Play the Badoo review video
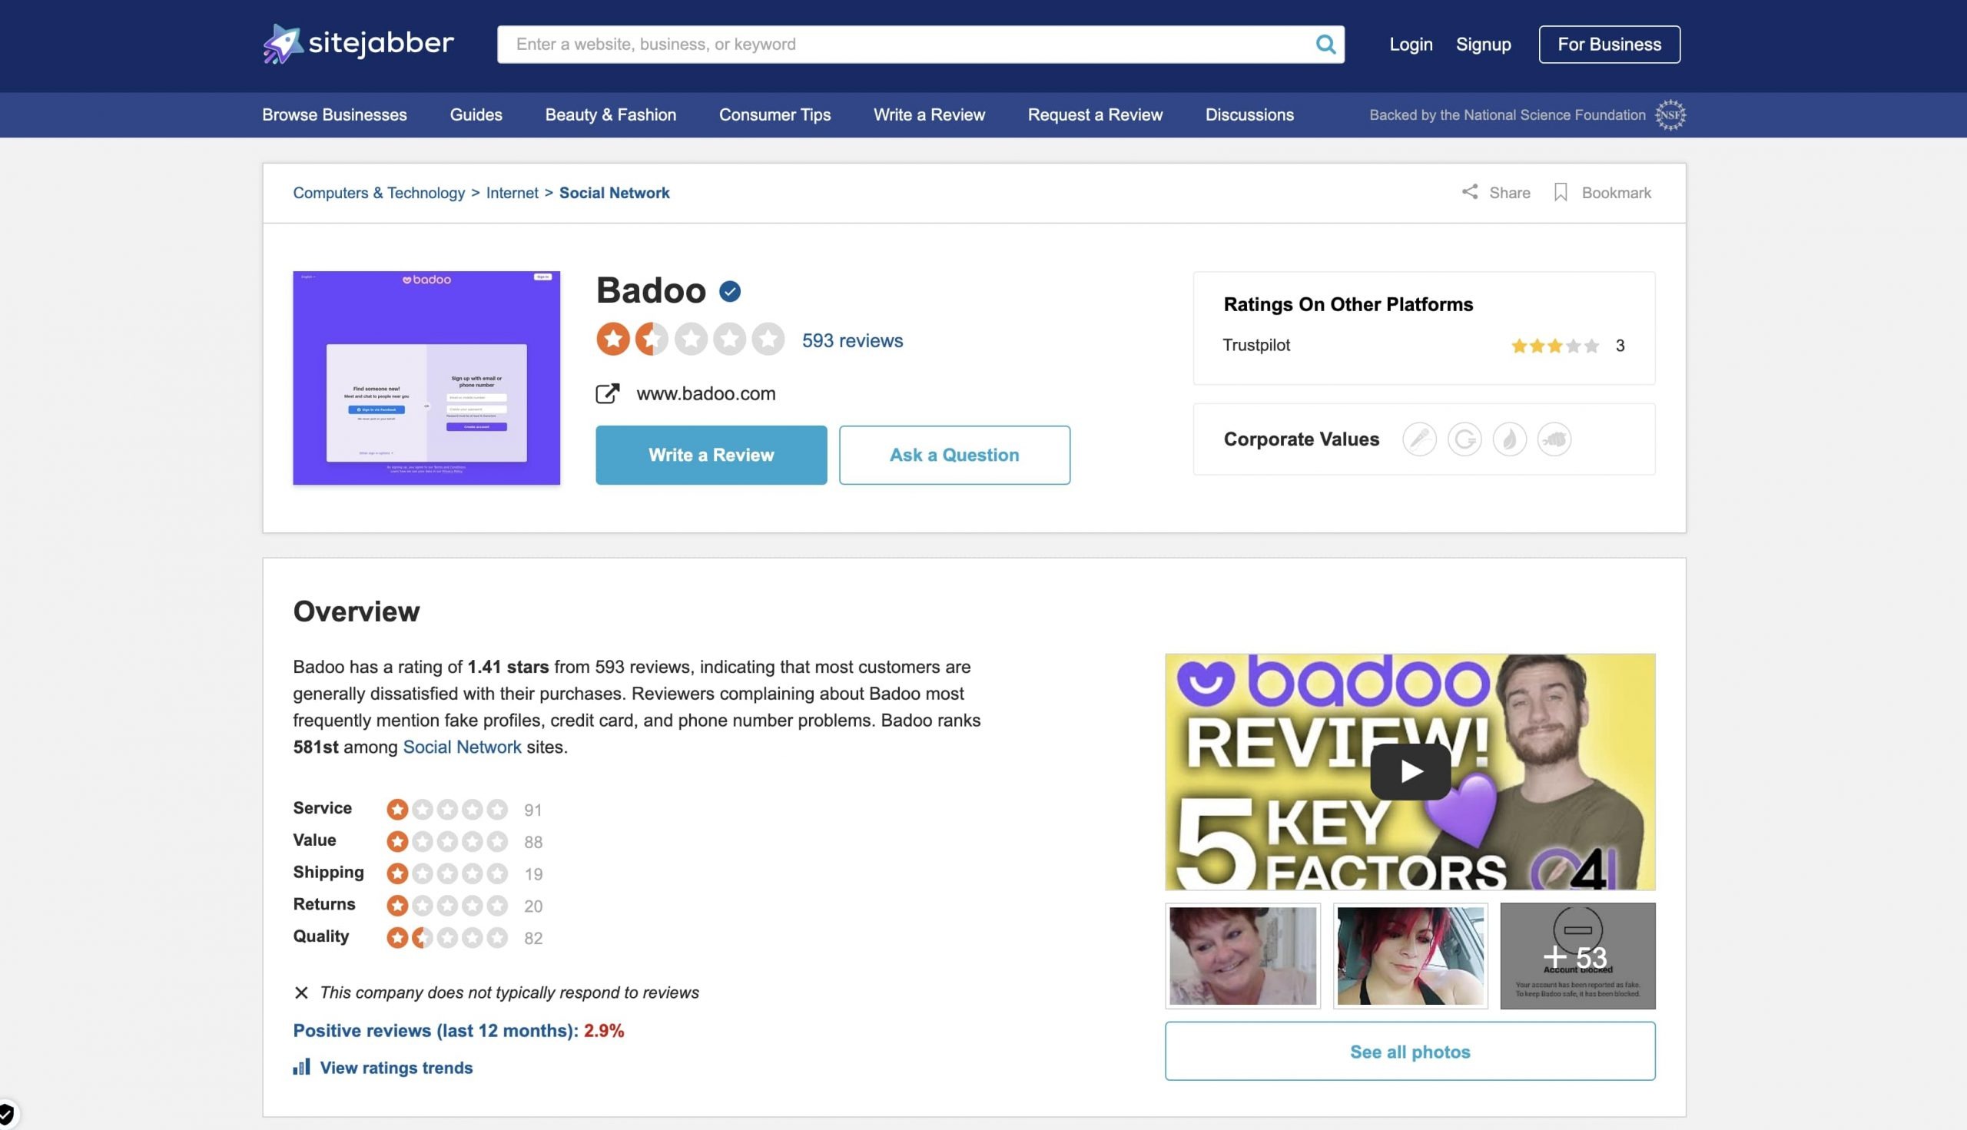This screenshot has width=1967, height=1130. point(1410,770)
